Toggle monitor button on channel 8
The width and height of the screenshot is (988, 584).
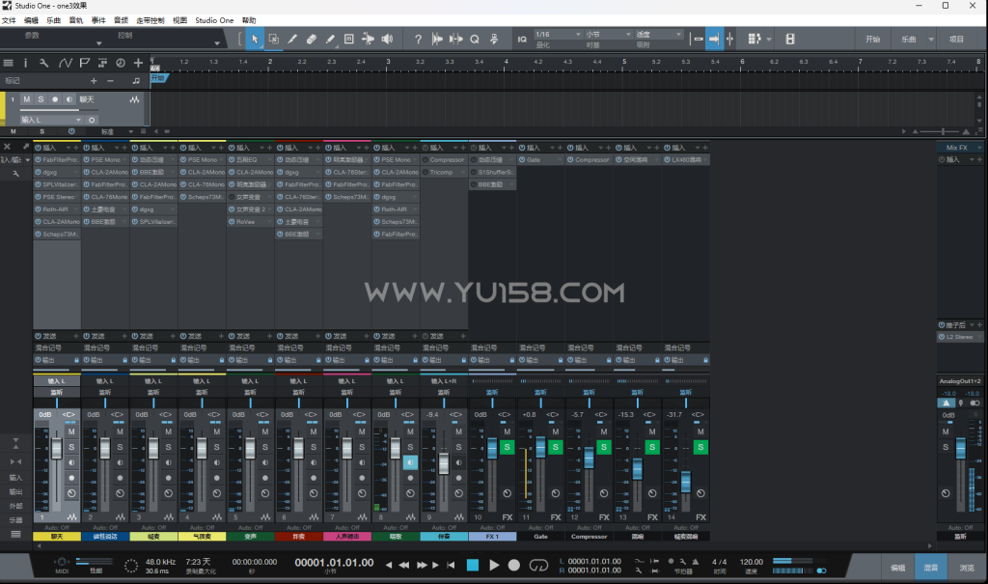(x=408, y=462)
